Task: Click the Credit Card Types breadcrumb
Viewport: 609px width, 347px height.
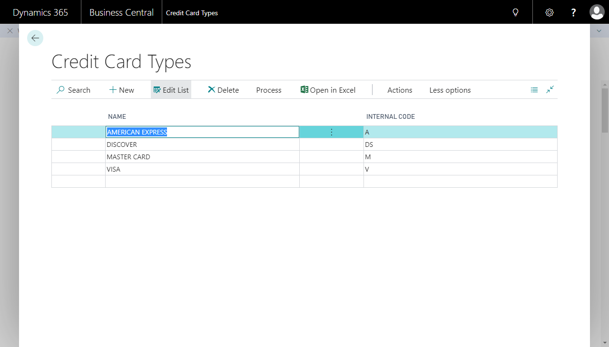Action: (x=192, y=13)
